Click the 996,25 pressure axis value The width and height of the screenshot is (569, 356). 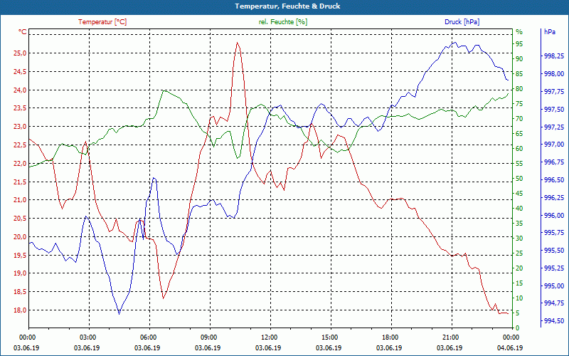[554, 198]
